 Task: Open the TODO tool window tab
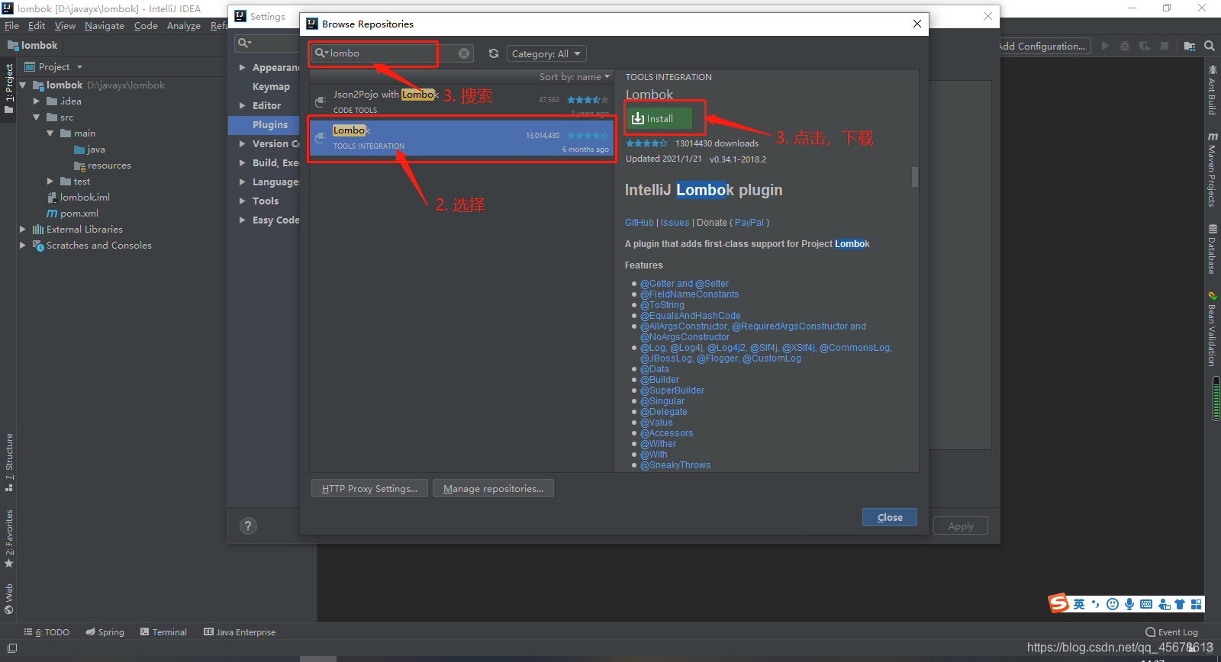[x=47, y=632]
